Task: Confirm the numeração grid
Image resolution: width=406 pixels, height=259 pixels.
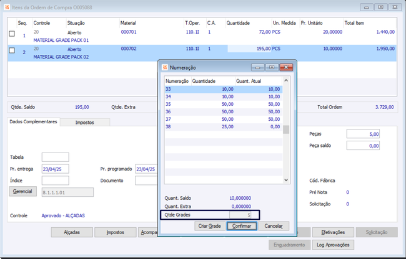Action: [x=242, y=226]
